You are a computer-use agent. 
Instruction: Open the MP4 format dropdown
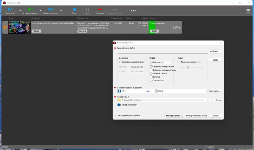137,91
